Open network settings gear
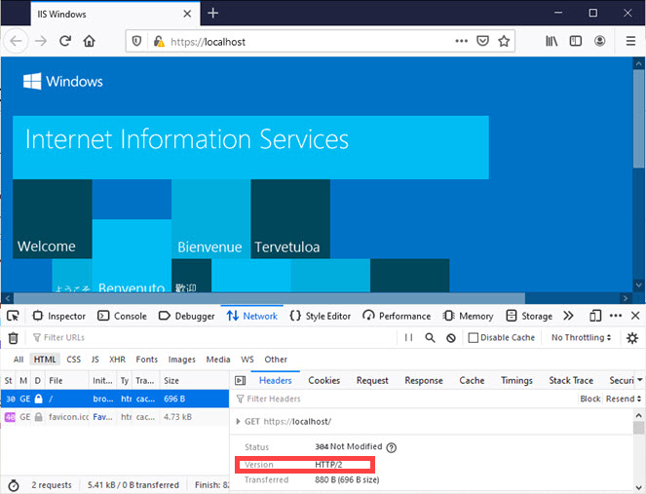646x494 pixels. pyautogui.click(x=632, y=338)
